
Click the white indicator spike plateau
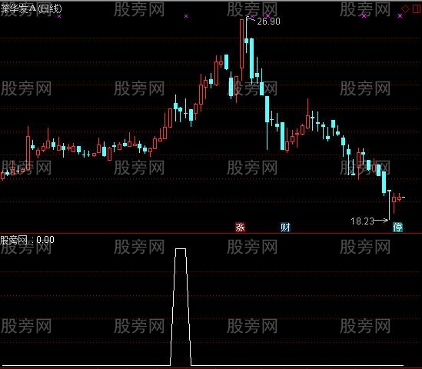[181, 249]
